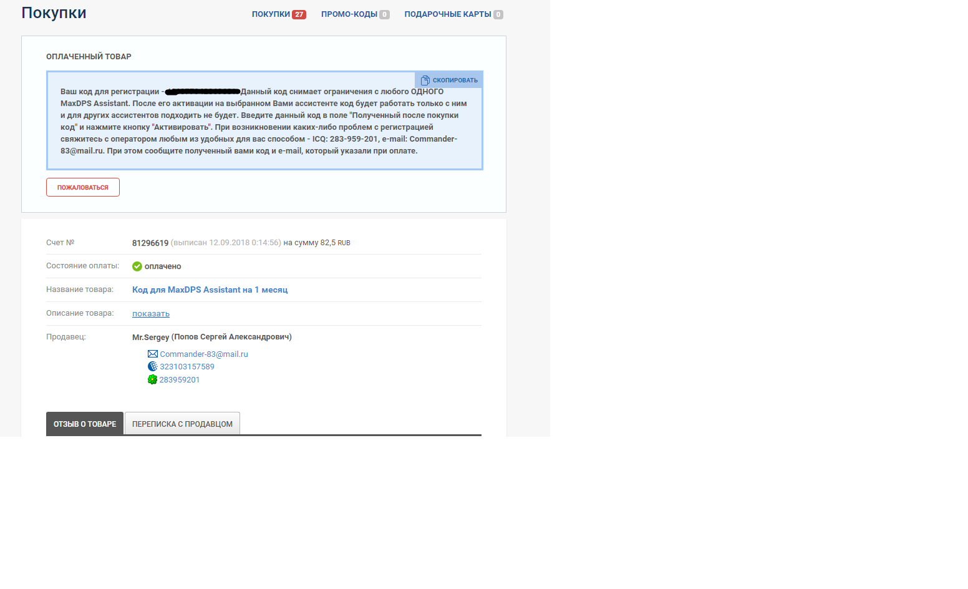Click the green paid checkmark icon
The image size is (968, 589).
[x=137, y=266]
